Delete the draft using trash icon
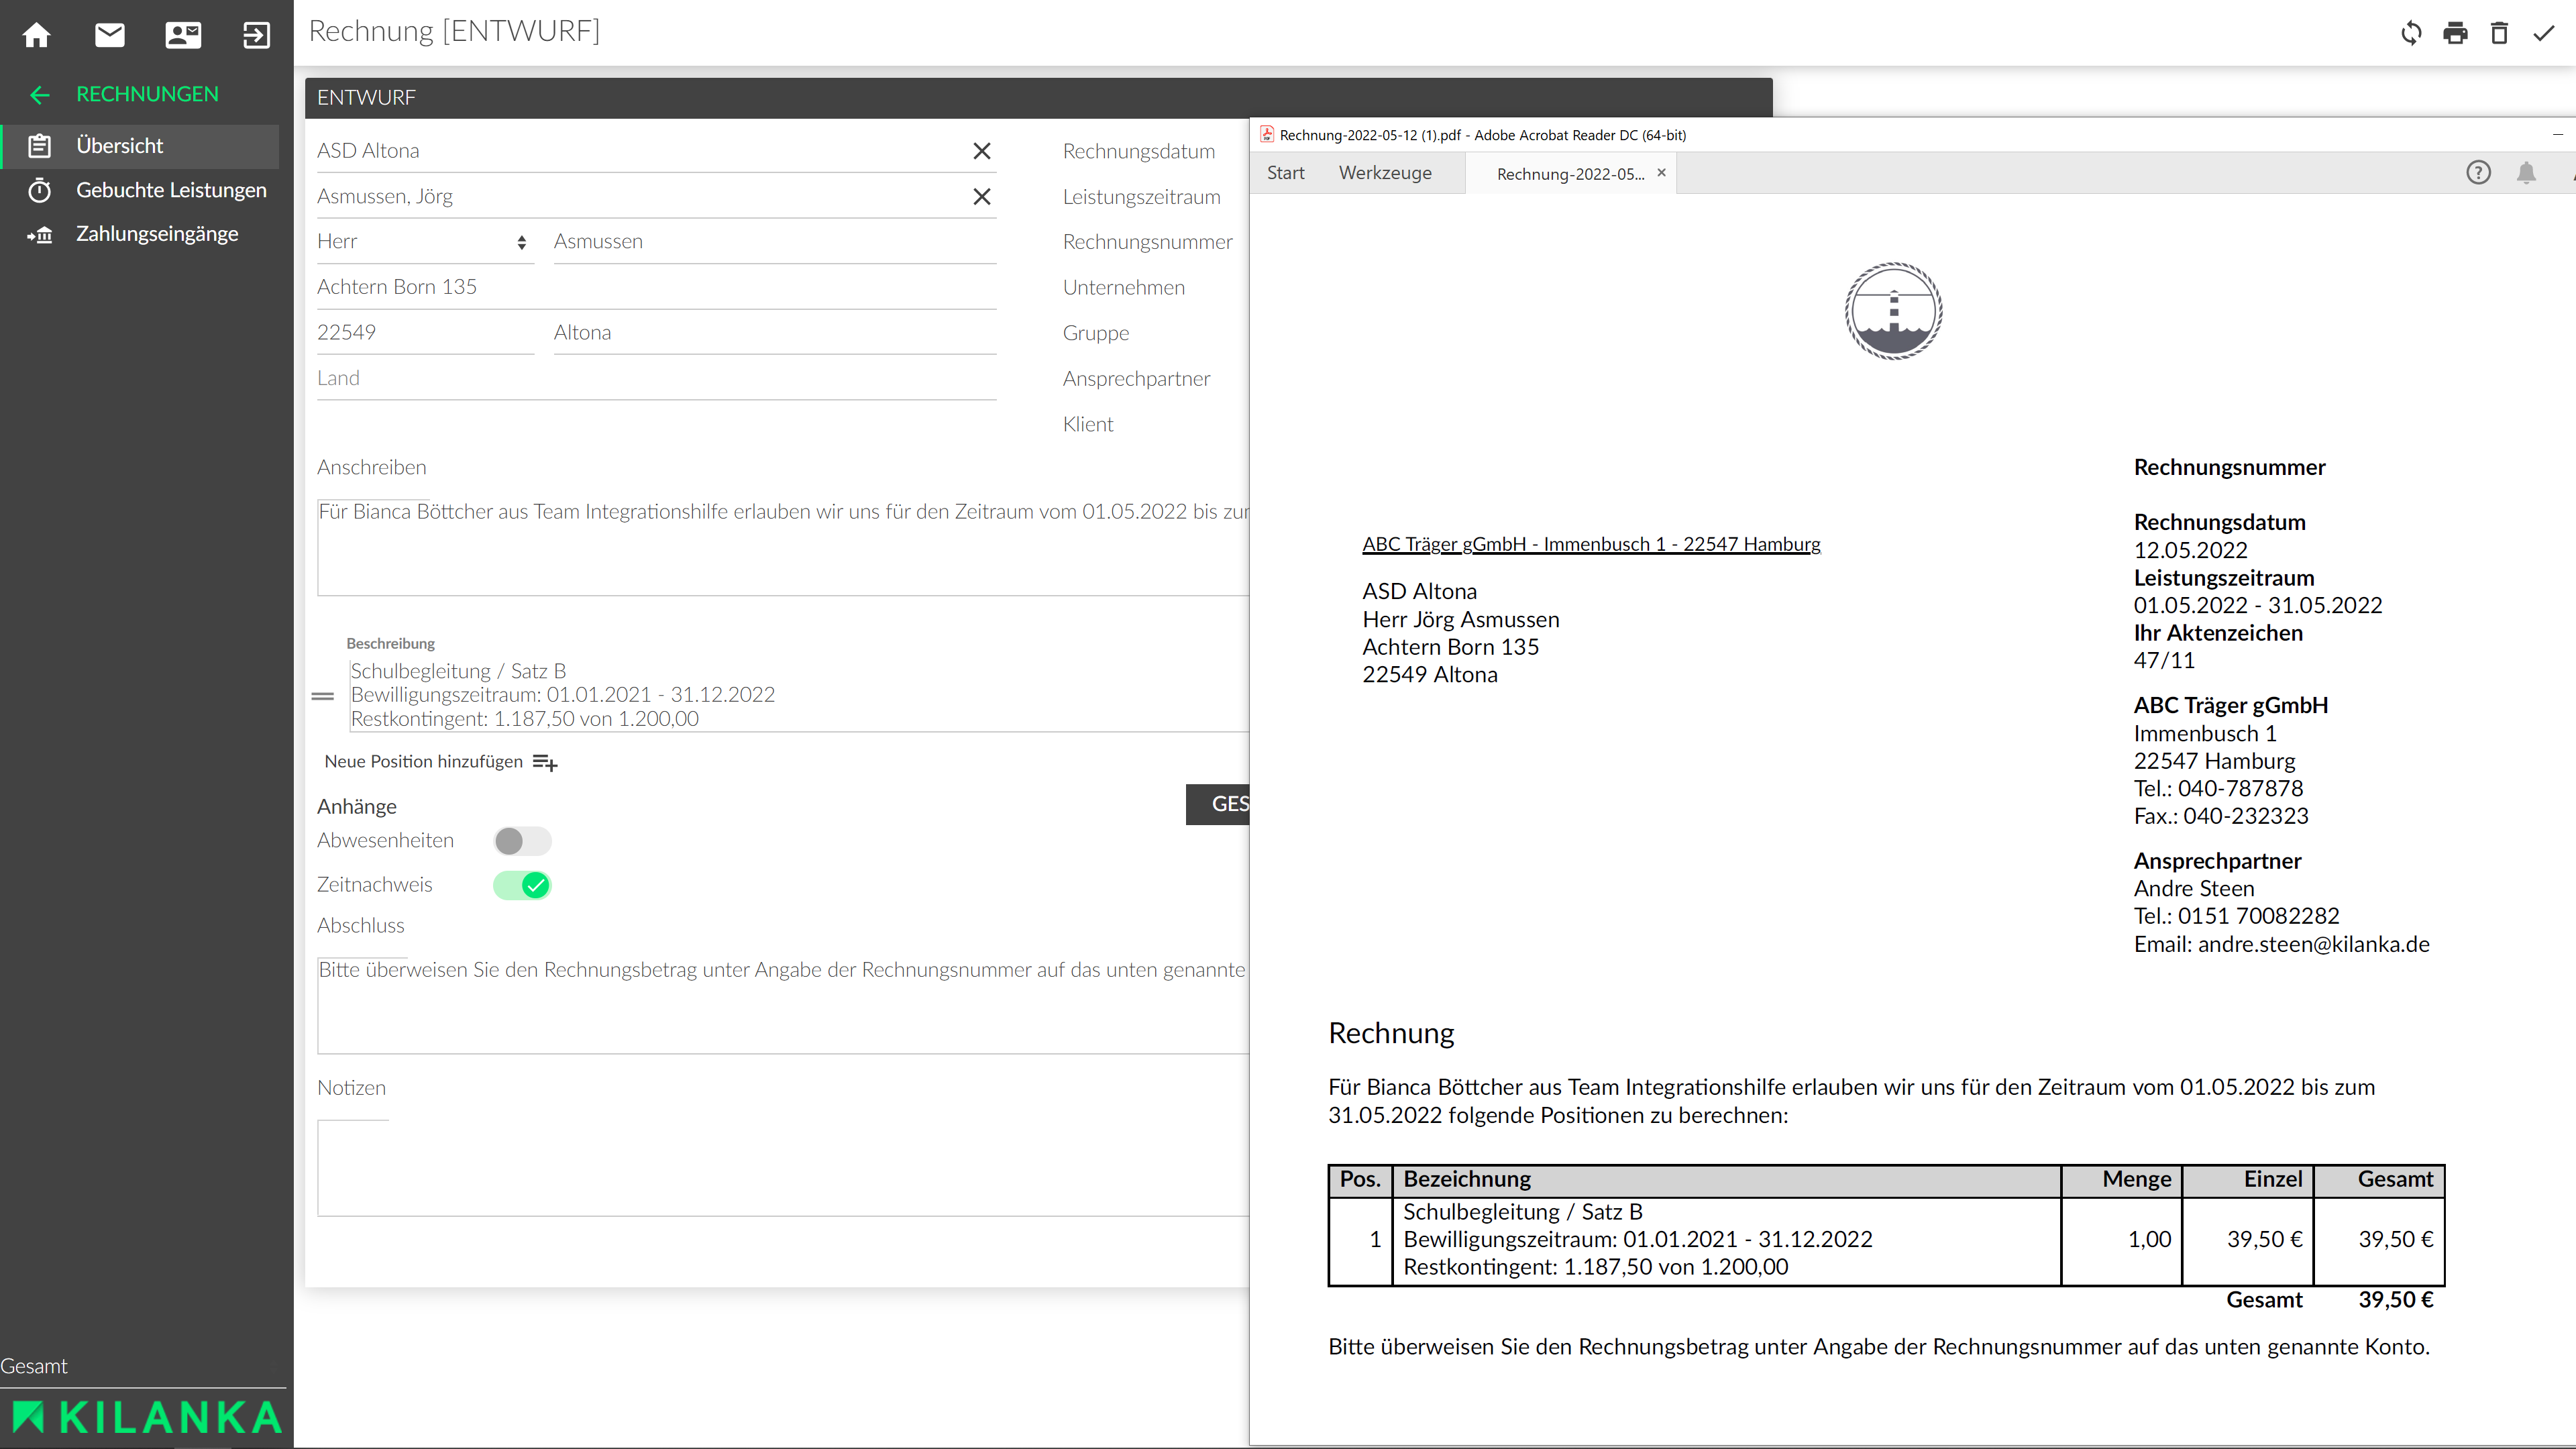Viewport: 2576px width, 1449px height. point(2499,33)
